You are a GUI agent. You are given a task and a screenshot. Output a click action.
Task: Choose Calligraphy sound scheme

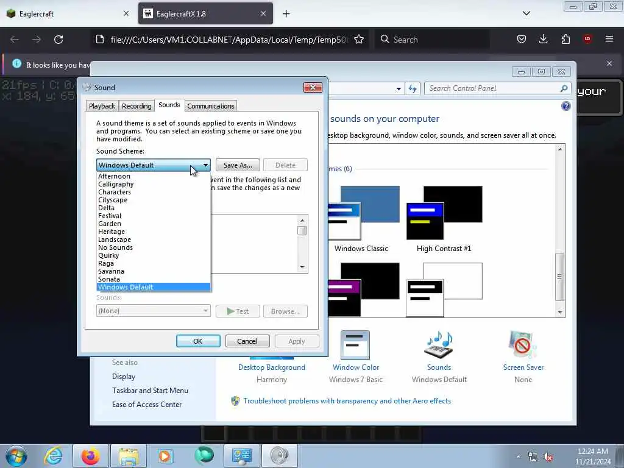coord(154,184)
